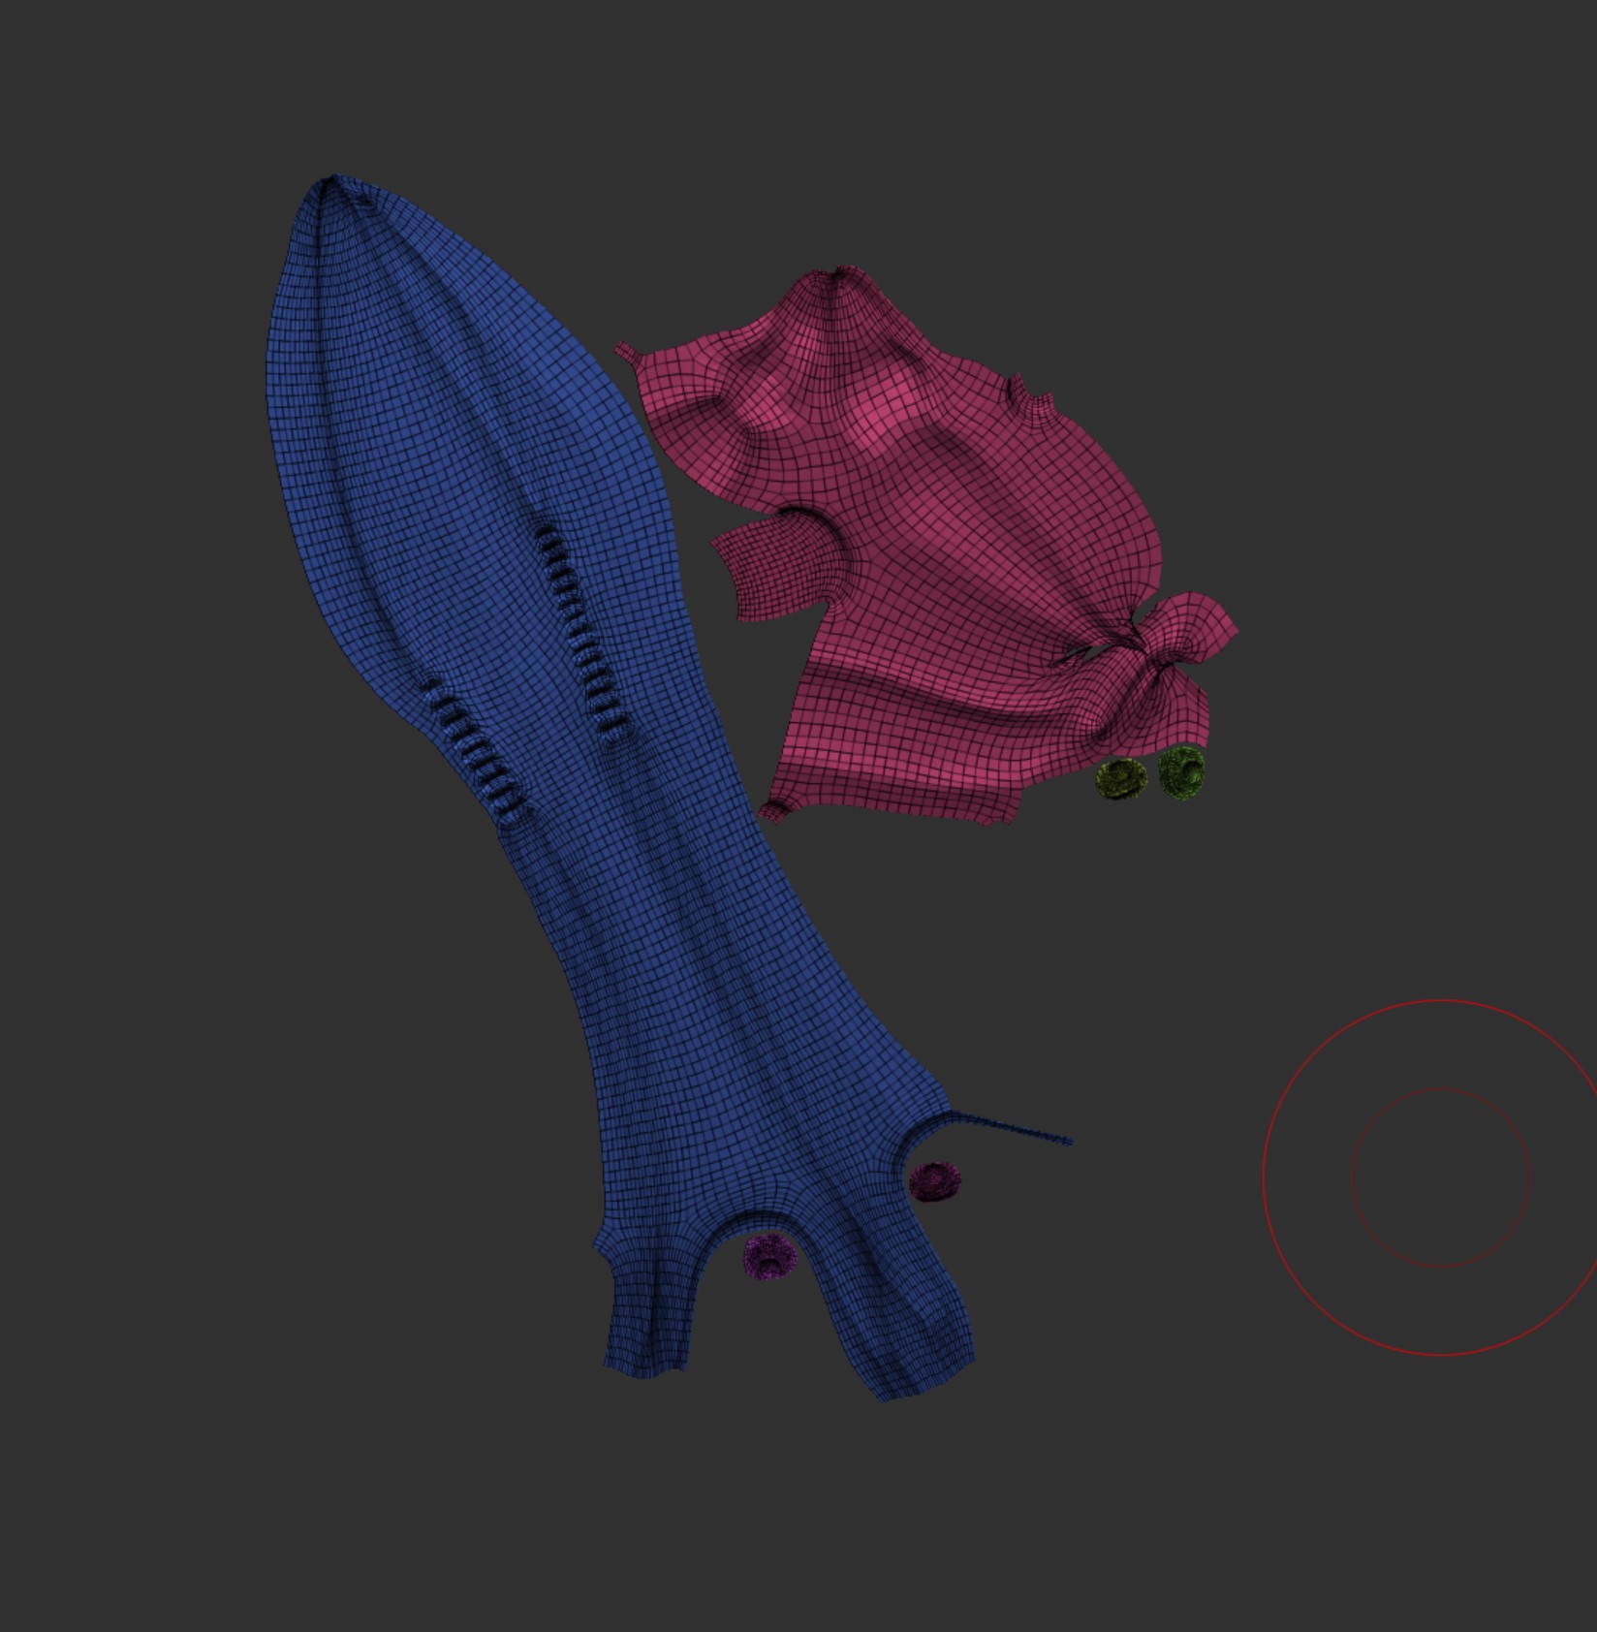This screenshot has width=1597, height=1632.
Task: Click the top-left corner tab of the pink cloth
Action: [628, 351]
